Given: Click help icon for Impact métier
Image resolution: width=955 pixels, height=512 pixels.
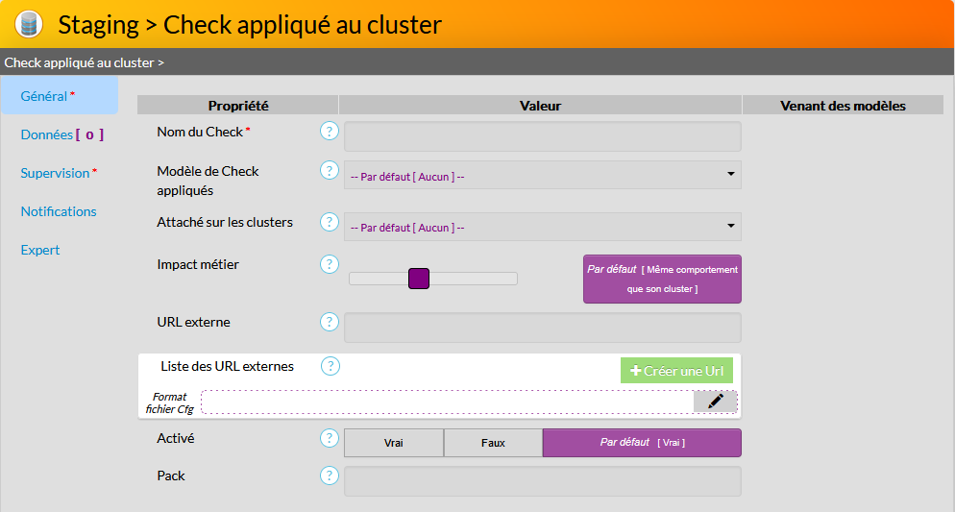Looking at the screenshot, I should [330, 264].
